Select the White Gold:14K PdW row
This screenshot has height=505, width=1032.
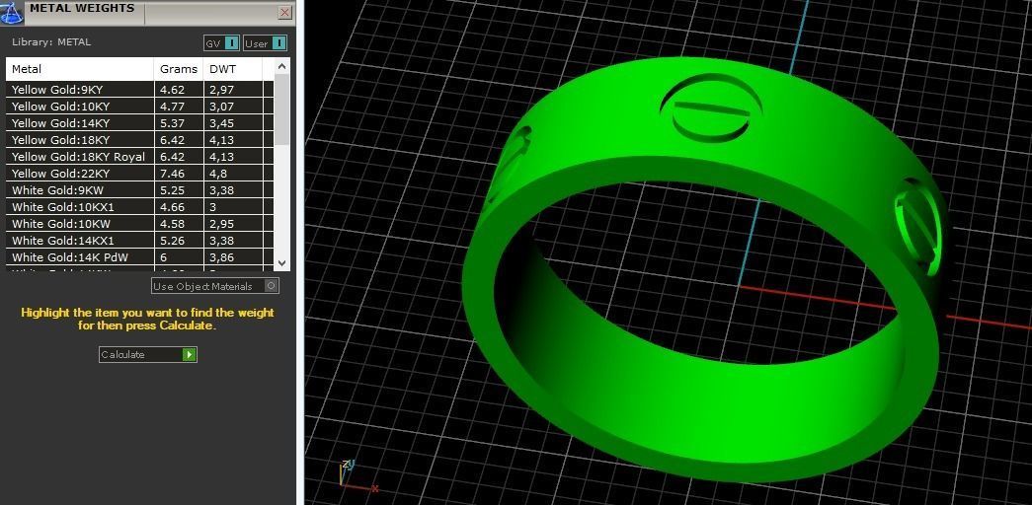click(x=139, y=257)
